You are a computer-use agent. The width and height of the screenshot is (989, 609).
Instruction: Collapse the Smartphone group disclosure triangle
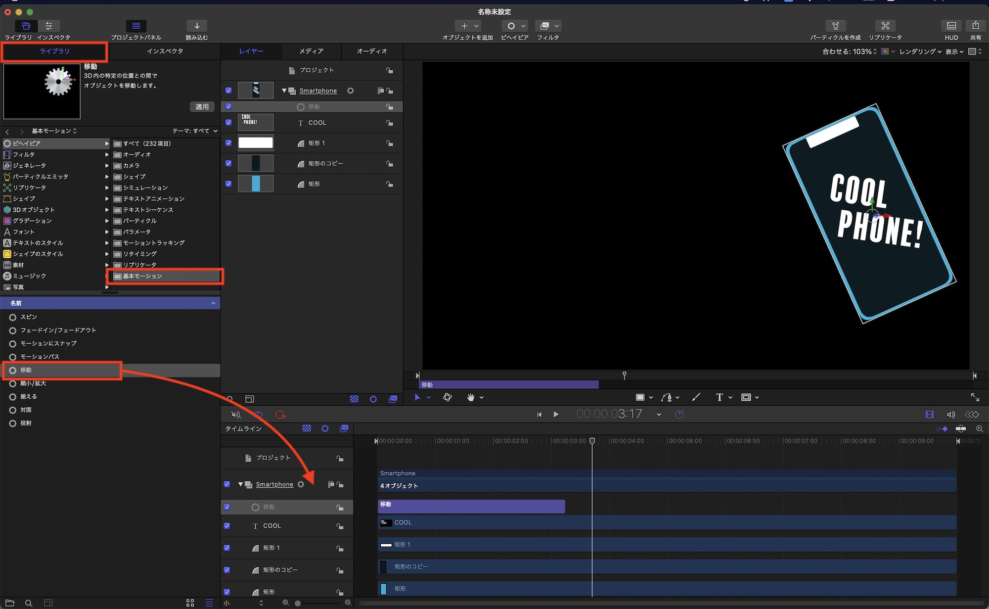click(284, 91)
